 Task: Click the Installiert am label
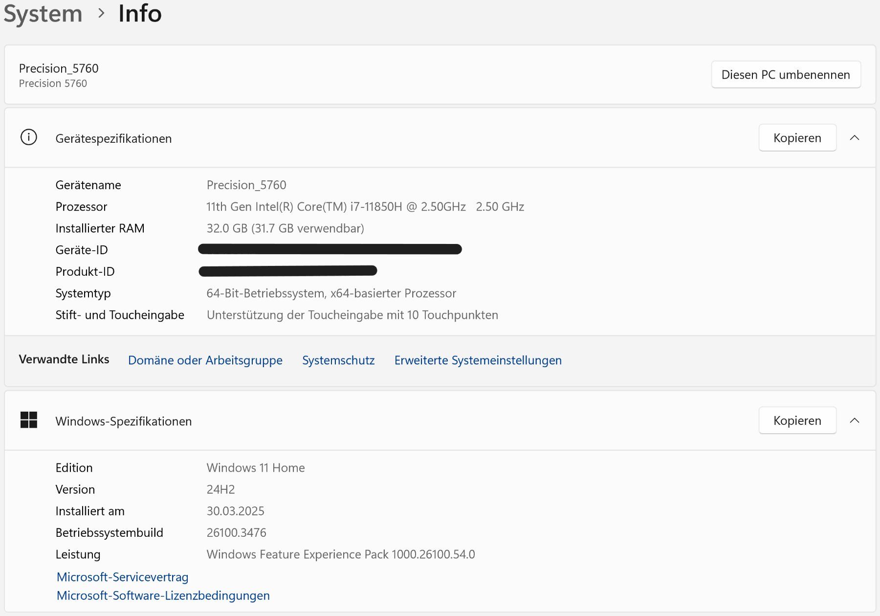tap(90, 511)
